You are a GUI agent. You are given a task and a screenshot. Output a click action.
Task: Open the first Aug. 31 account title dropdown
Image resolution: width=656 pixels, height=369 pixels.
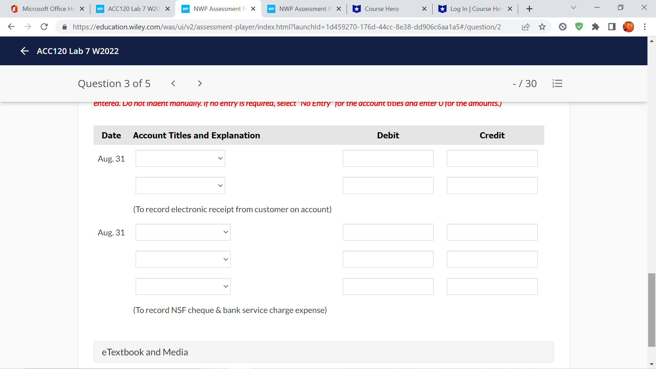click(x=180, y=158)
